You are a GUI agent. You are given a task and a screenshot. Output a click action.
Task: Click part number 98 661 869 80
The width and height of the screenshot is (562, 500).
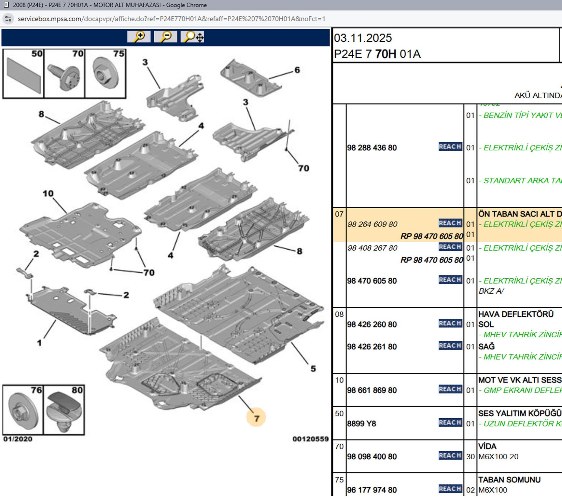point(372,390)
